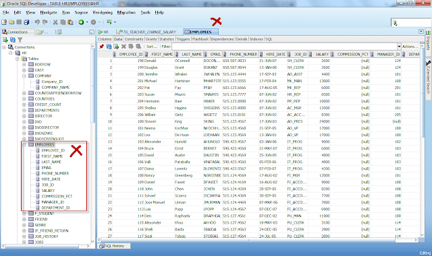Screen dimensions: 432x256
Task: Click the New file toolbar icon
Action: pos(4,22)
